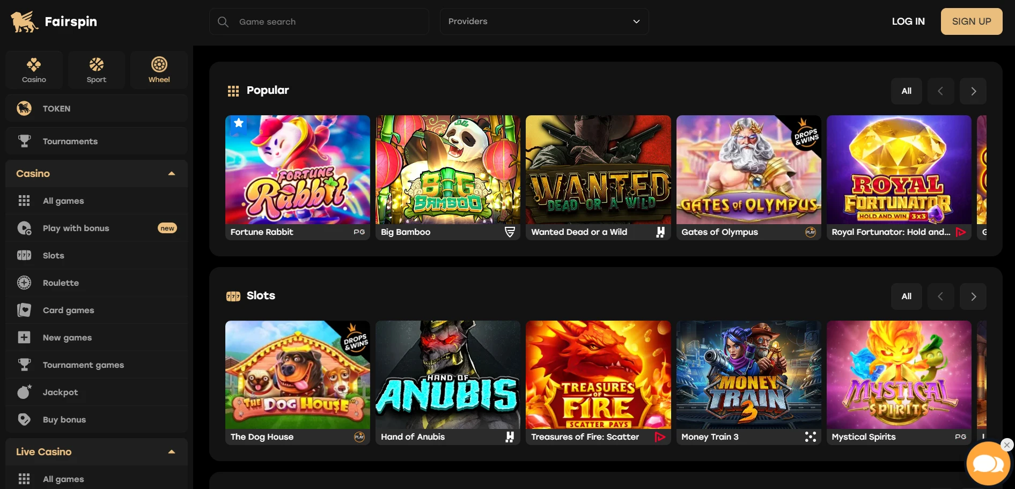Open the Casino section tab
This screenshot has width=1015, height=489.
[x=34, y=70]
